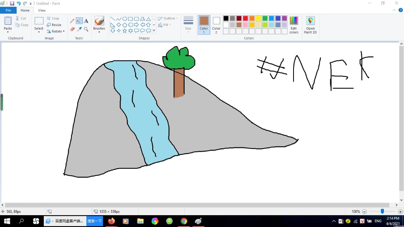Image resolution: width=404 pixels, height=227 pixels.
Task: Open Windows taskbar search
Action: (x=21, y=221)
